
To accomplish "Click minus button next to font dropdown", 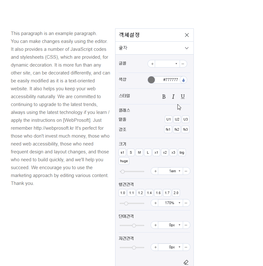I will coord(183,64).
